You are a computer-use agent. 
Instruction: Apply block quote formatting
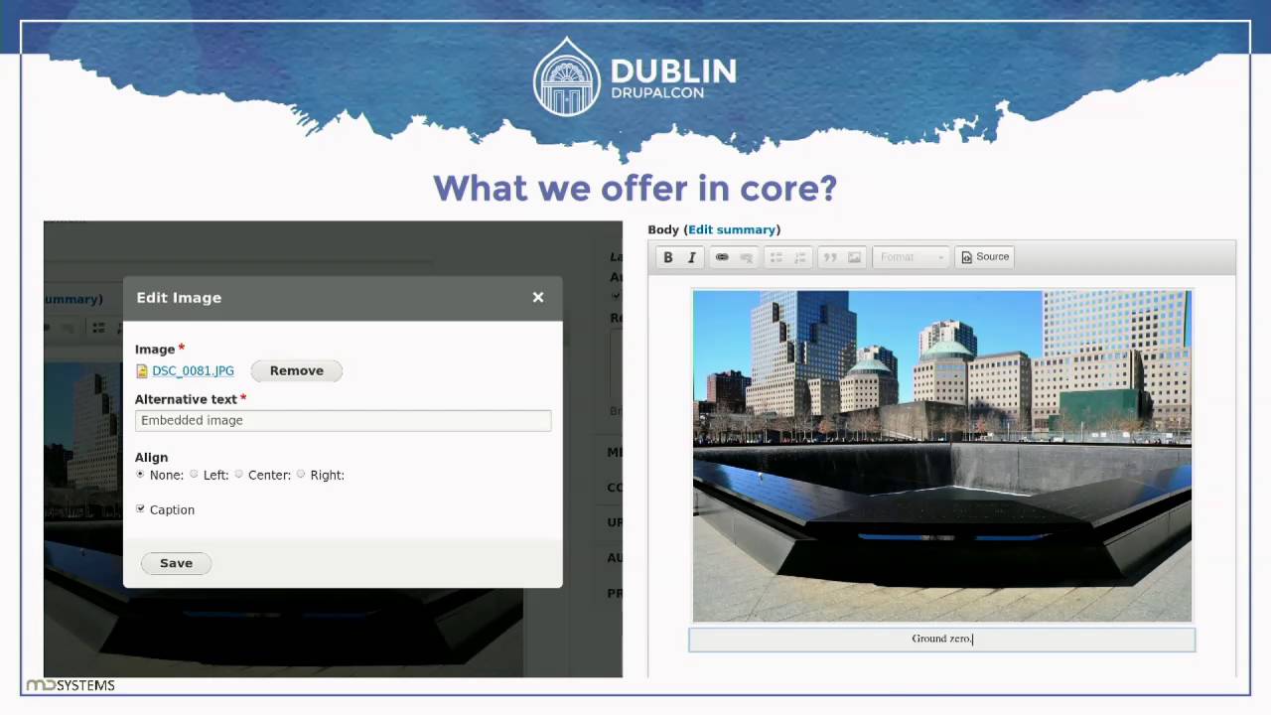[830, 257]
